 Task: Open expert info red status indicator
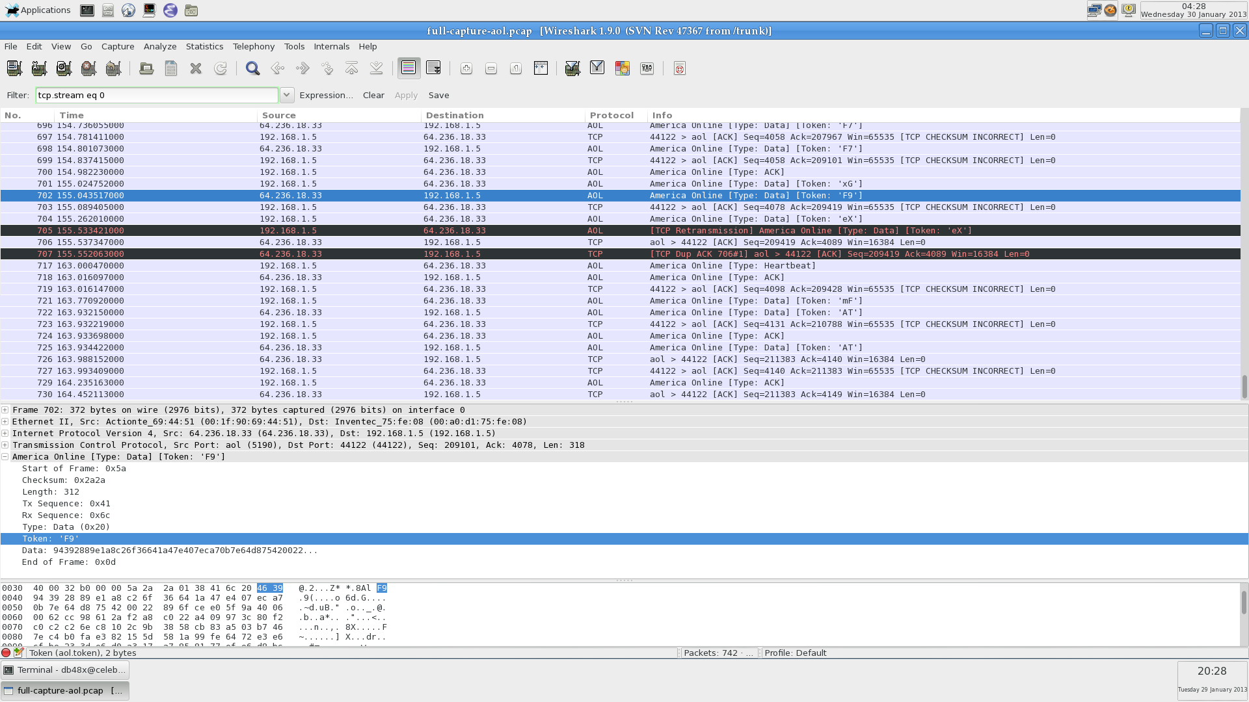[x=6, y=653]
